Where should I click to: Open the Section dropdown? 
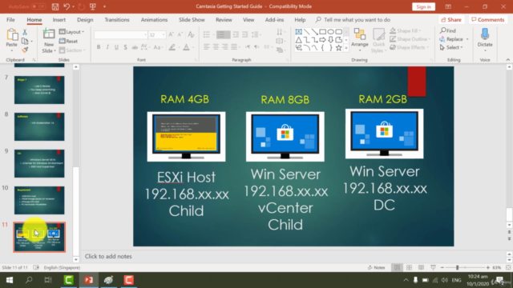pyautogui.click(x=72, y=50)
